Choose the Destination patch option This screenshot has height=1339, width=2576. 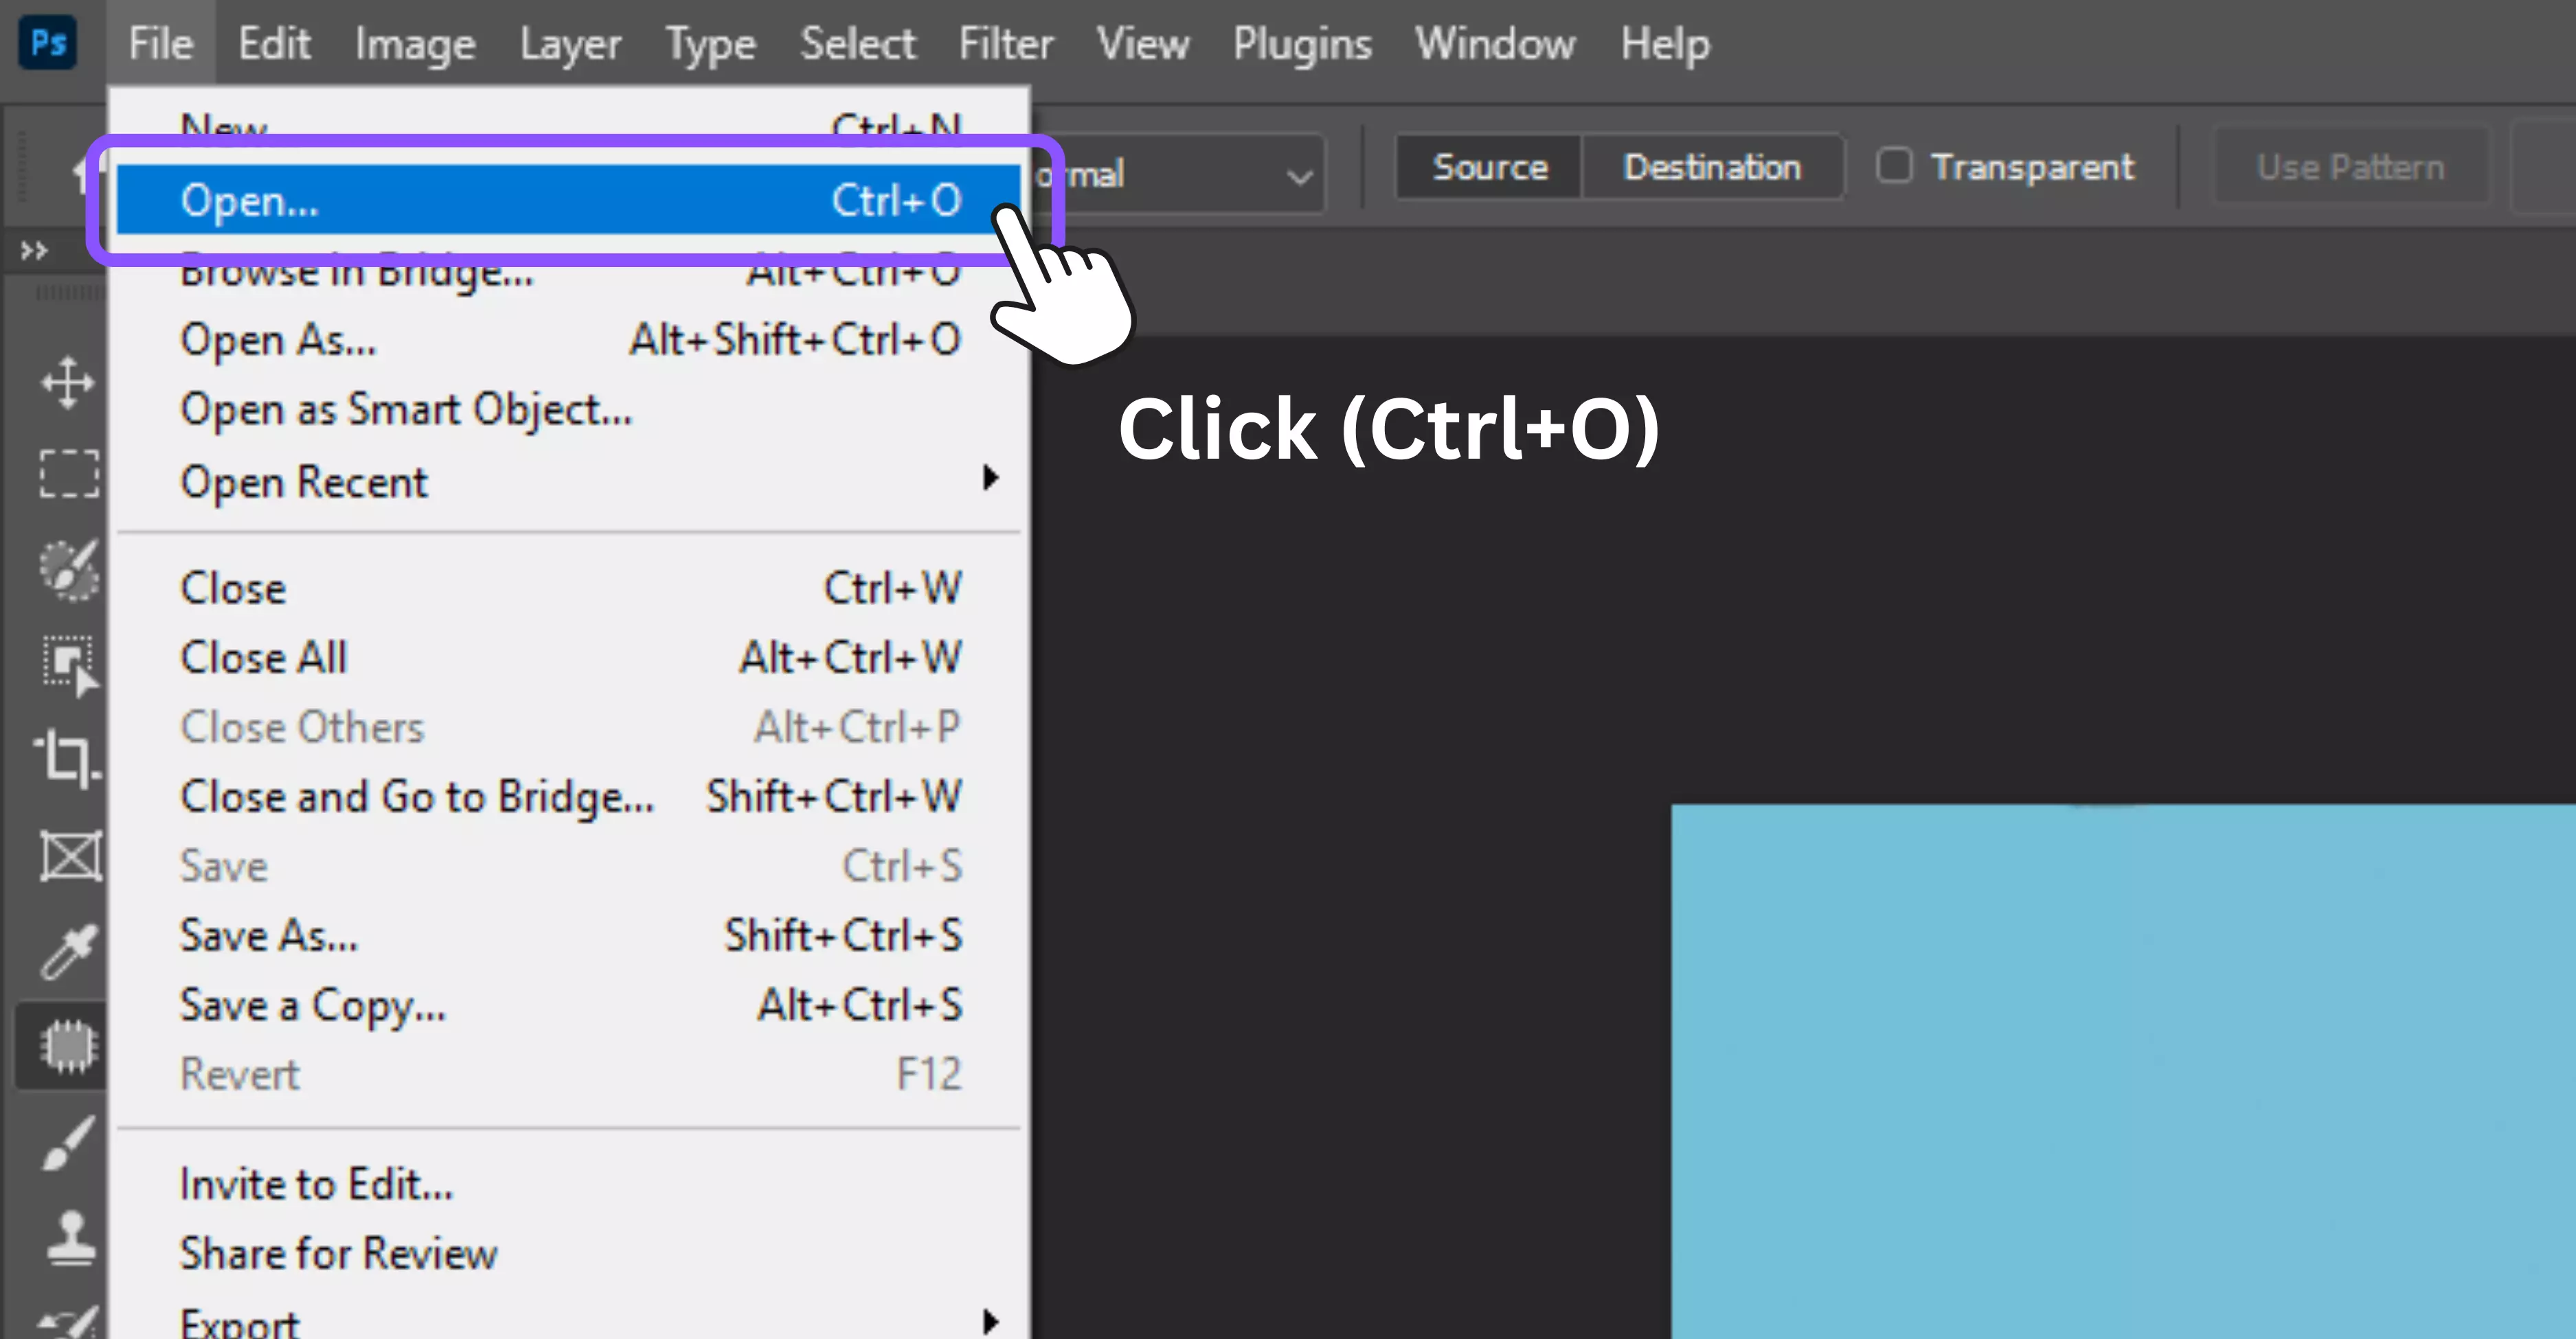1711,167
